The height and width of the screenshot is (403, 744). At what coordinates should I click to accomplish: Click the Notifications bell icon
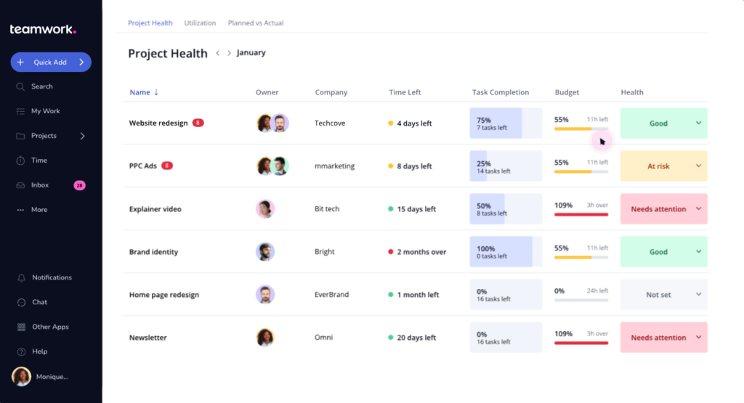21,277
